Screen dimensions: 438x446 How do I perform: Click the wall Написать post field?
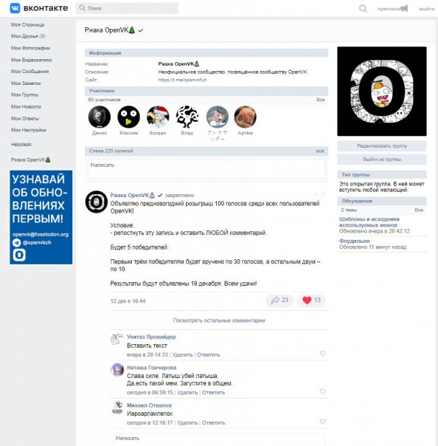pos(206,168)
